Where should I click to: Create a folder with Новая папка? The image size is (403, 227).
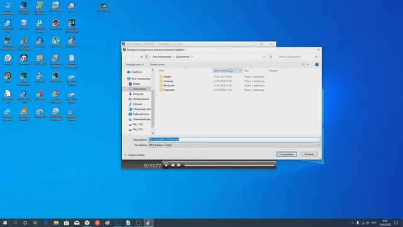point(157,64)
